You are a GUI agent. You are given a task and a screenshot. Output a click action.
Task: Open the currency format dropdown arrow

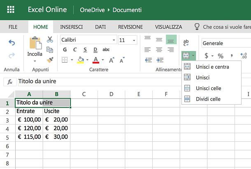pyautogui.click(x=212, y=56)
